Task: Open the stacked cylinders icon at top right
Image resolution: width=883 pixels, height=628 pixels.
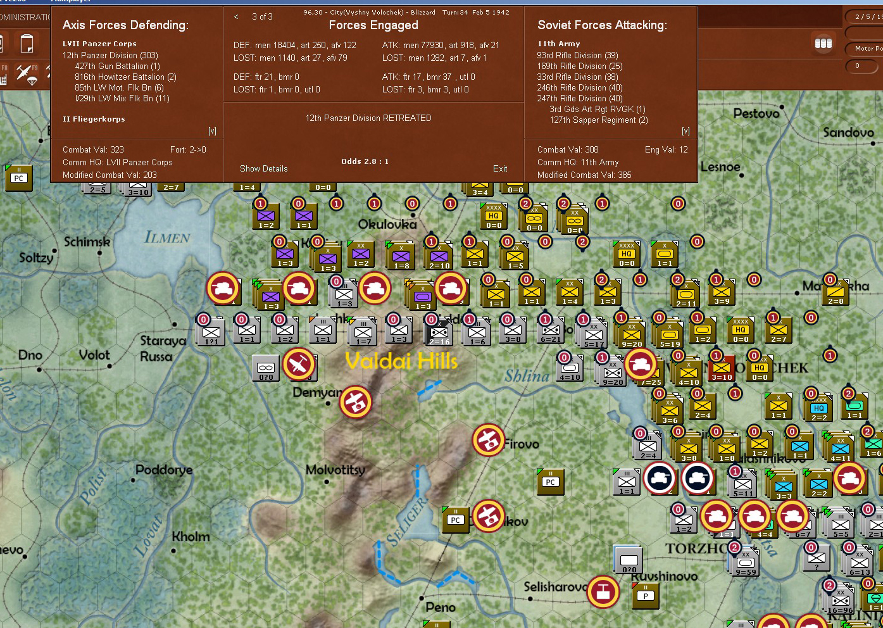Action: click(823, 43)
